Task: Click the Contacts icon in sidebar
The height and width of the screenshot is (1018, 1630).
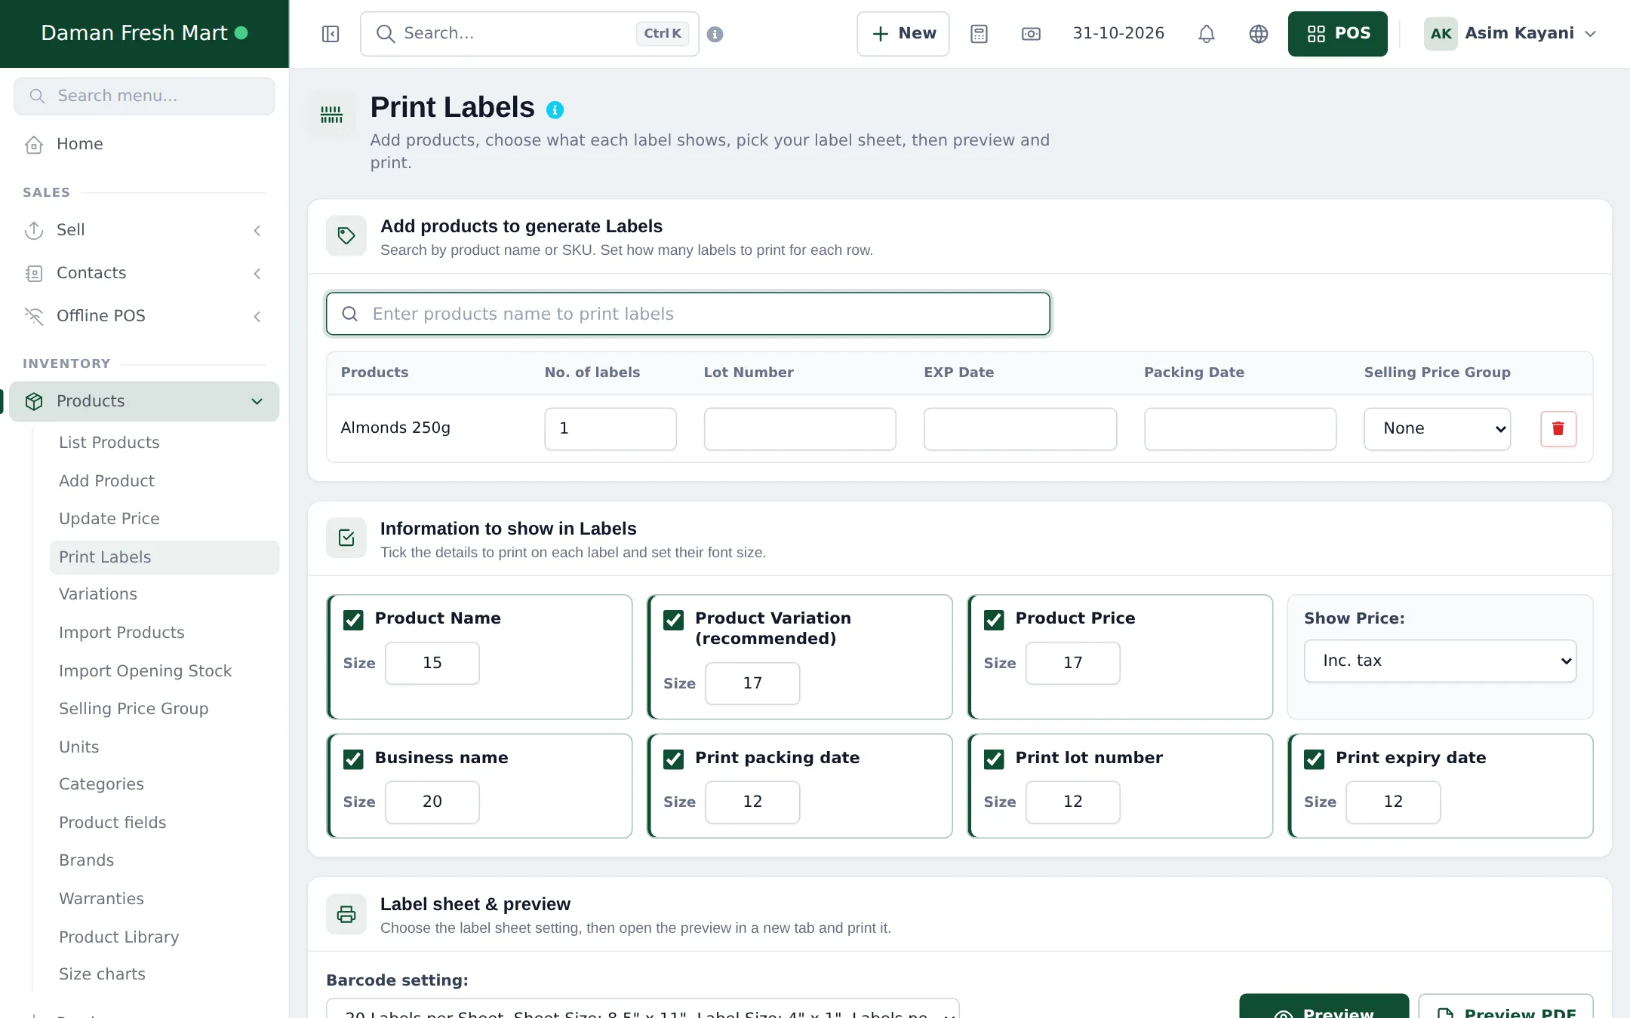Action: (34, 273)
